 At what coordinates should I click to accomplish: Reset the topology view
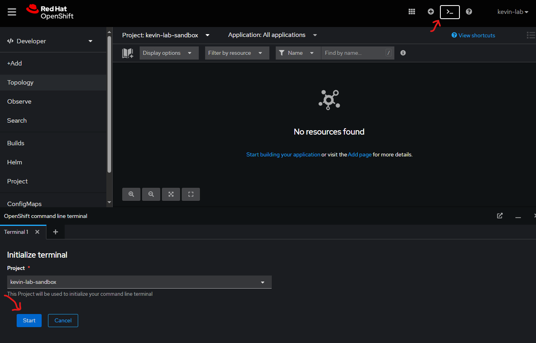click(191, 194)
